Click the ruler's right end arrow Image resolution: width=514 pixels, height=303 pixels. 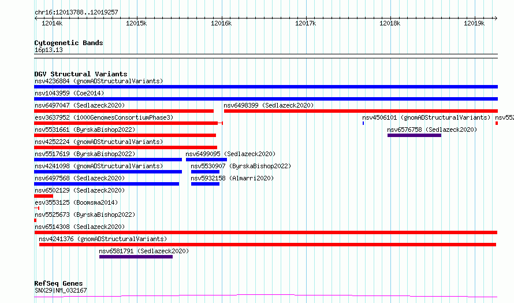coord(496,19)
